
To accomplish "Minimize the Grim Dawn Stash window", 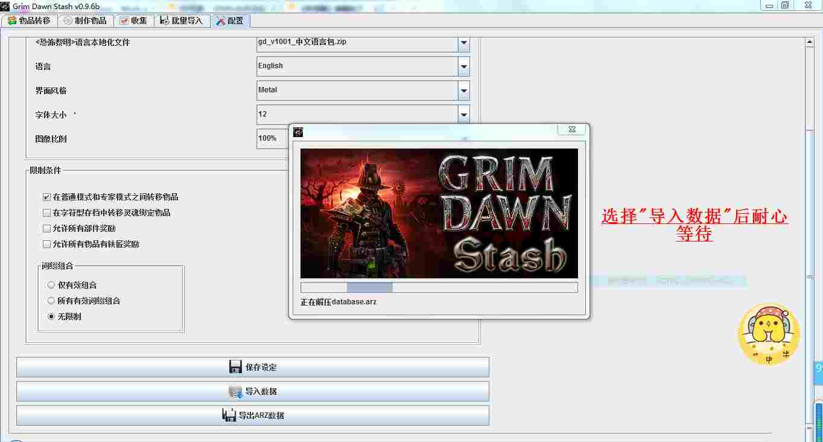I will click(769, 5).
